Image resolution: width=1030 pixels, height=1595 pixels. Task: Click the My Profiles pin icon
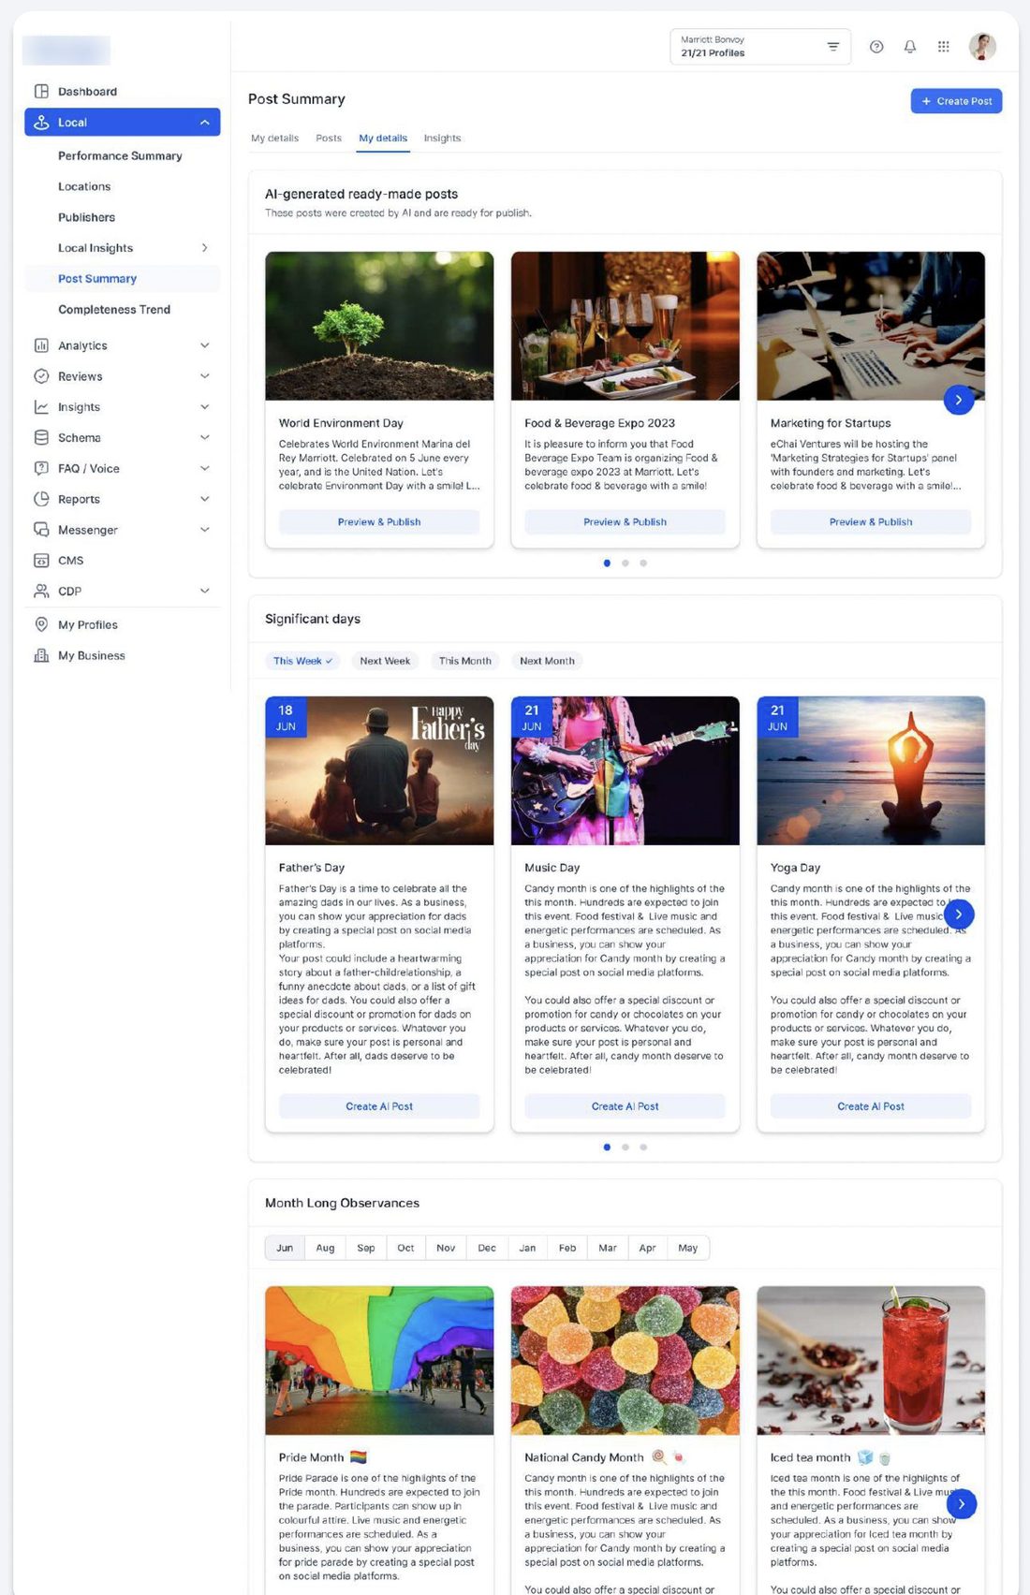coord(41,624)
